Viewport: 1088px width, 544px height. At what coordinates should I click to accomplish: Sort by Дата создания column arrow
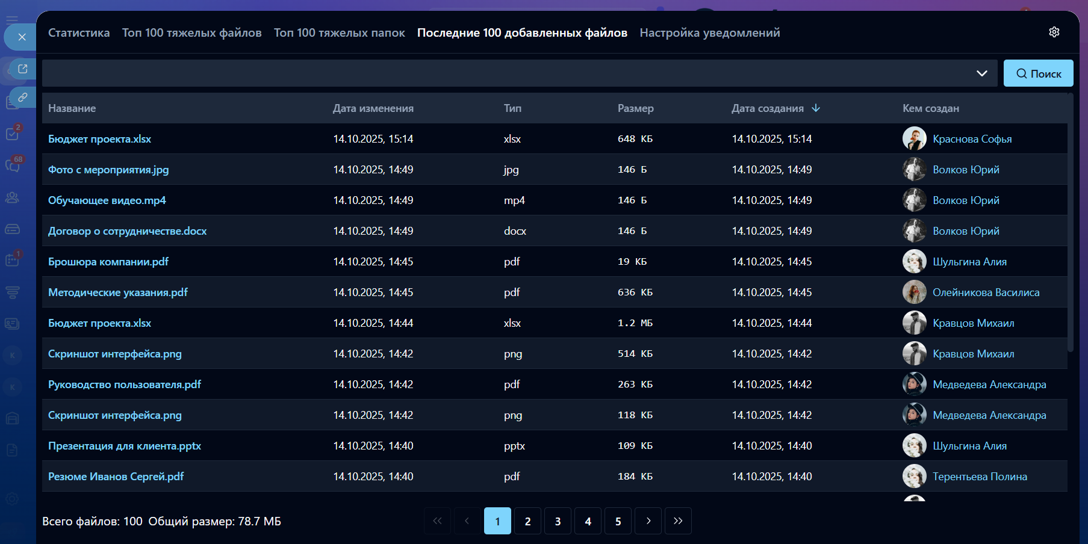click(x=816, y=108)
